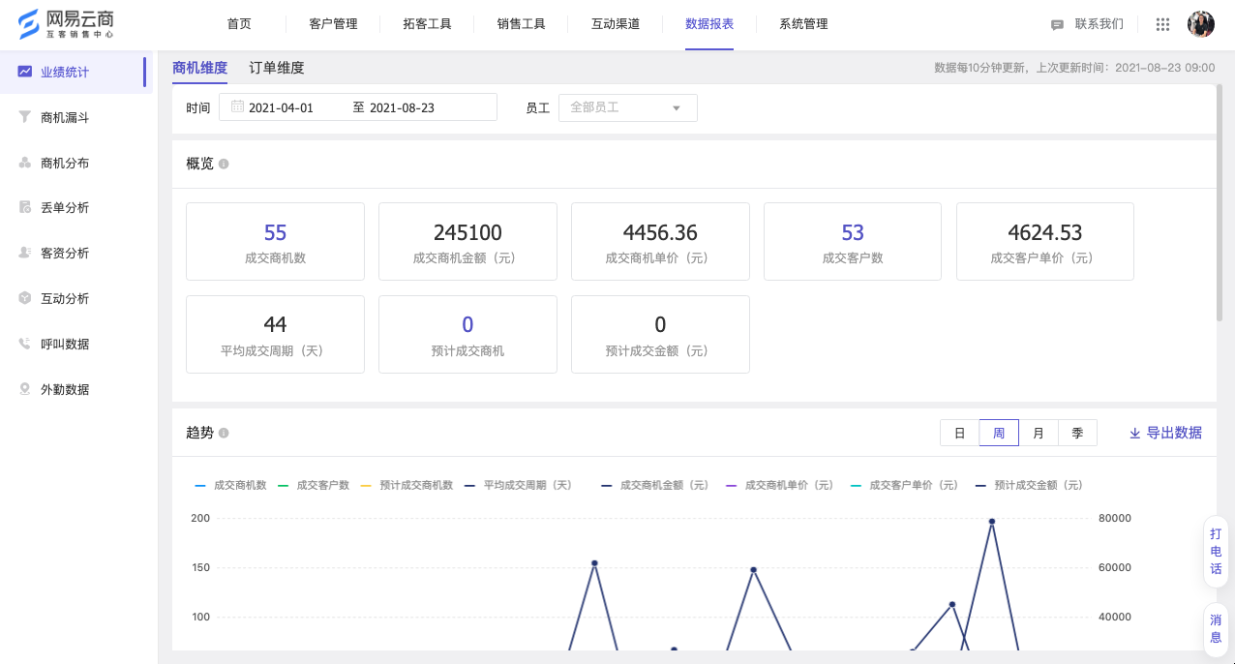The height and width of the screenshot is (664, 1235).
Task: Click the 导出数据 export link
Action: click(1165, 433)
